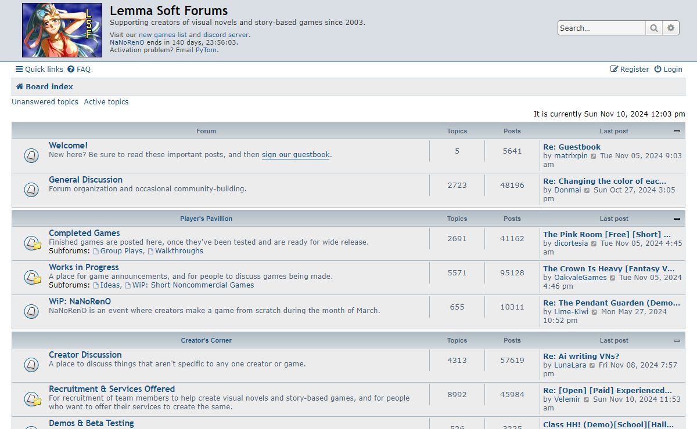View Velemir user profile
This screenshot has width=697, height=429.
568,399
